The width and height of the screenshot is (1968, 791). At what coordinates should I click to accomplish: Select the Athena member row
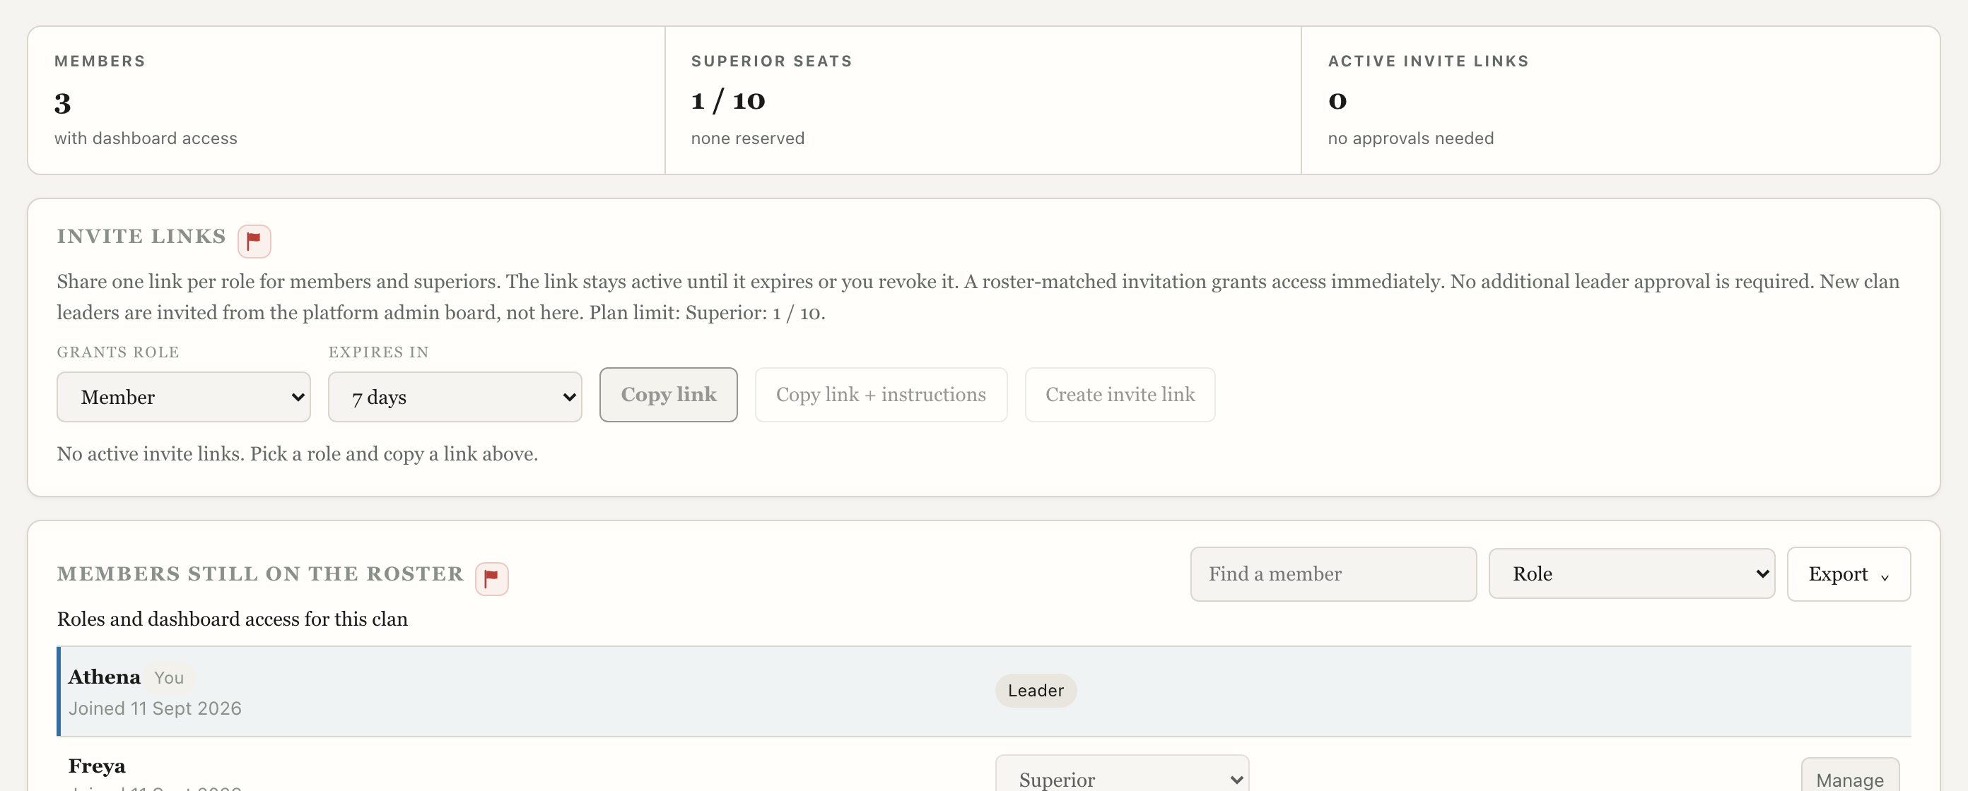984,691
